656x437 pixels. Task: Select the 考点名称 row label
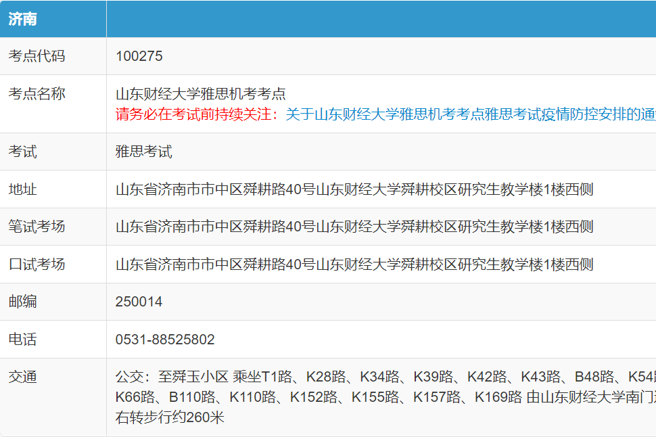click(37, 94)
